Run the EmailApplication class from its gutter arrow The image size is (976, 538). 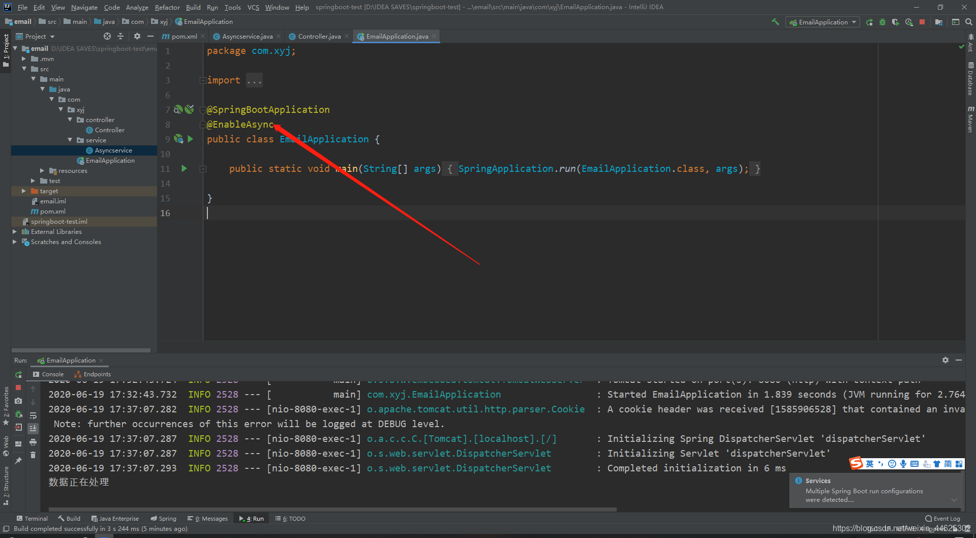click(x=190, y=139)
